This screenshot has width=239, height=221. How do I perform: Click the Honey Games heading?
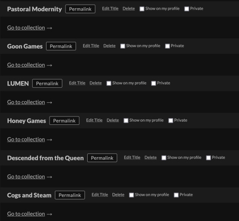27,121
